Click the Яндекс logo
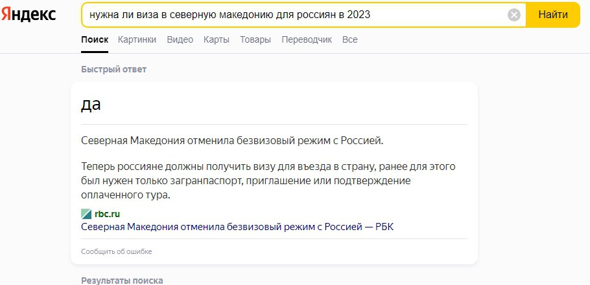The height and width of the screenshot is (285, 590). point(29,15)
